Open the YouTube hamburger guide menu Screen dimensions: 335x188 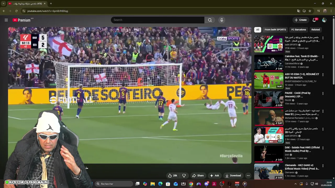6,20
